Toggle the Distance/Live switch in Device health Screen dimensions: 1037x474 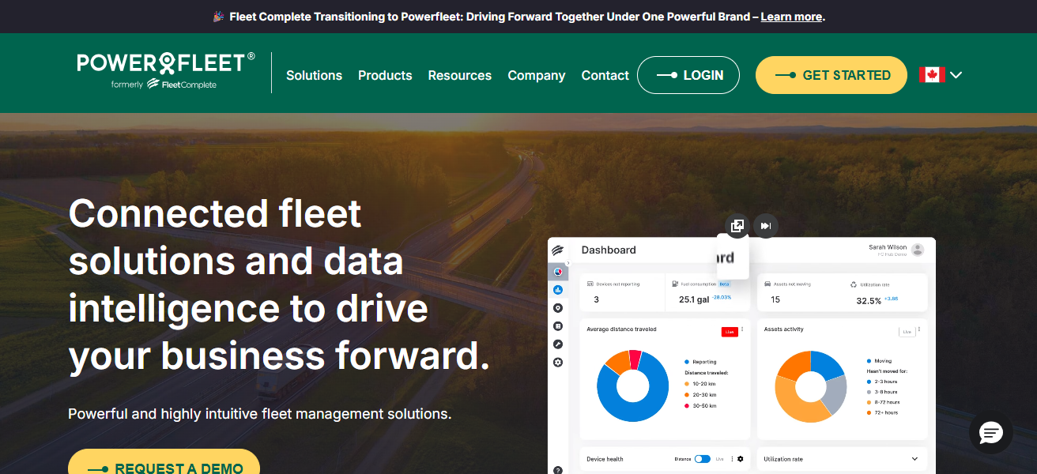(x=703, y=459)
